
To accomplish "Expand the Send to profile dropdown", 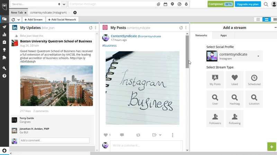I will click(x=64, y=4).
